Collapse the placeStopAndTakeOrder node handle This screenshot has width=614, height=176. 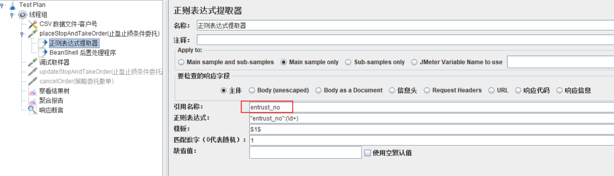point(22,34)
